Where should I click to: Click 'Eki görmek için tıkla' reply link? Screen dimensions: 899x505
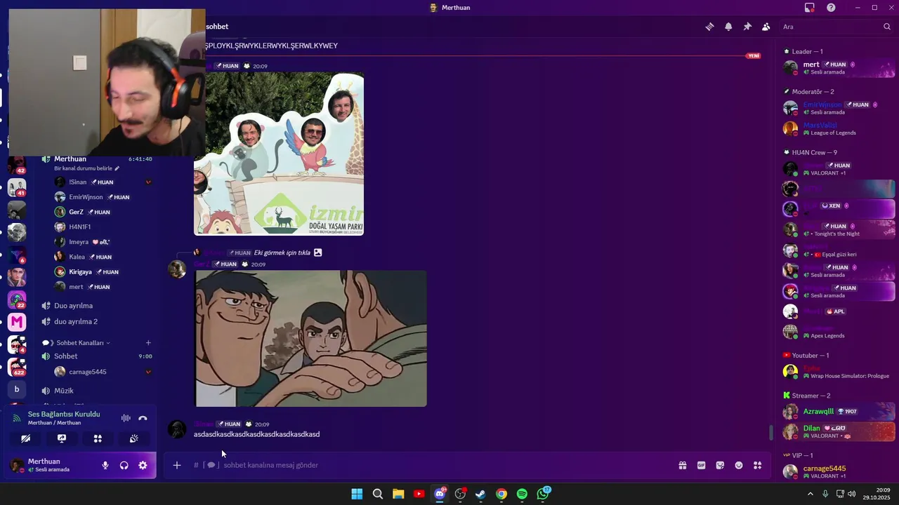coord(282,252)
